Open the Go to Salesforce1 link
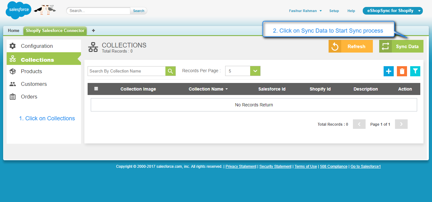432x202 pixels. click(366, 167)
